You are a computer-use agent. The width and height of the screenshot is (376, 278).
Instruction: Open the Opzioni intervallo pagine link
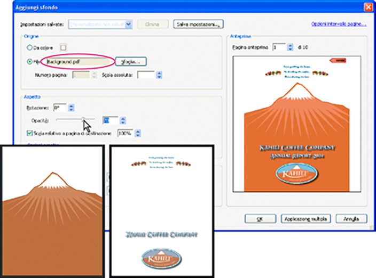pyautogui.click(x=339, y=24)
